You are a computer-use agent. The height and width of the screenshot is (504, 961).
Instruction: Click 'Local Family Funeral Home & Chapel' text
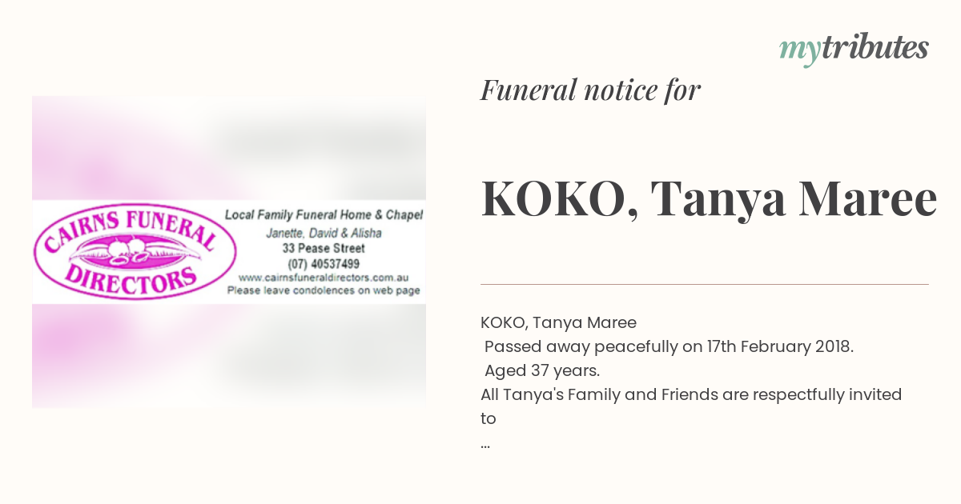(324, 215)
